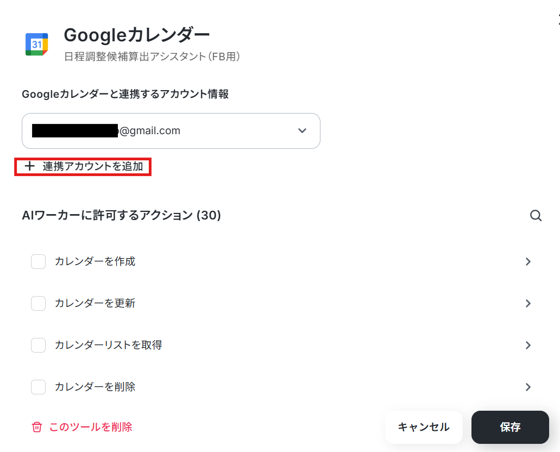This screenshot has width=560, height=452.
Task: Select the カレンダーを更新 action label
Action: point(95,304)
